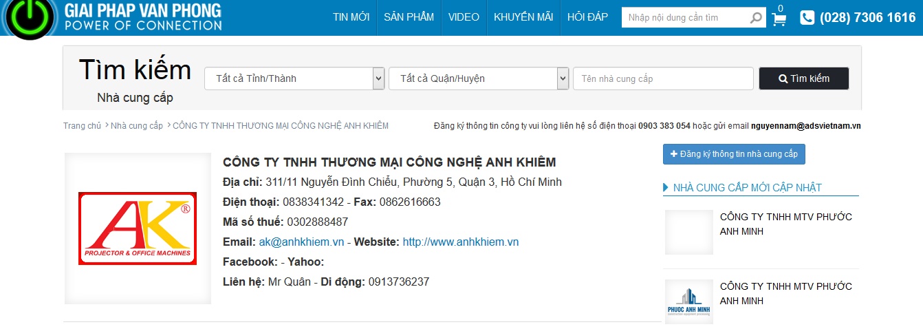Open SẢN PHẨM menu item
923x329 pixels.
(x=409, y=17)
